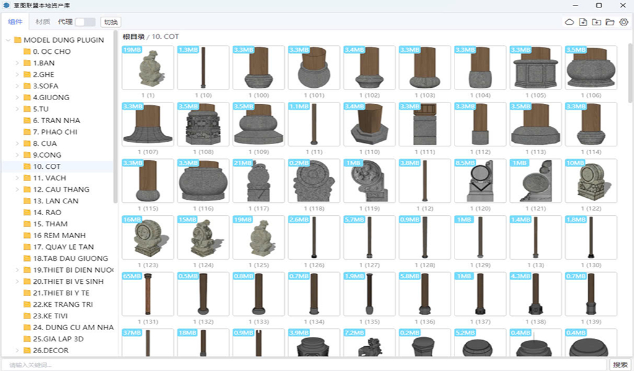Expand the 20.THIET BI VE SINH arrow
Screen dimensions: 634x371
(17, 281)
